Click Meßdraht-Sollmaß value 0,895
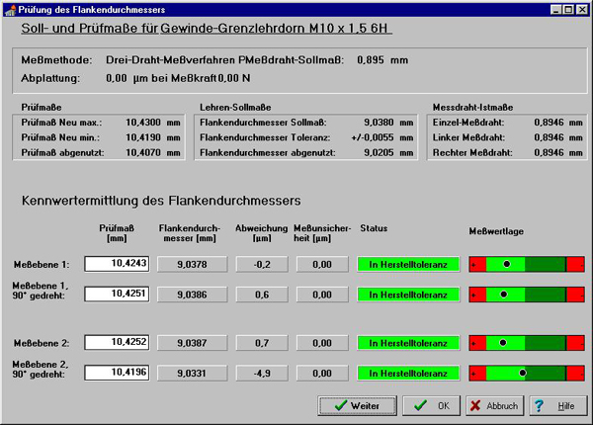The height and width of the screenshot is (425, 593). pos(371,60)
